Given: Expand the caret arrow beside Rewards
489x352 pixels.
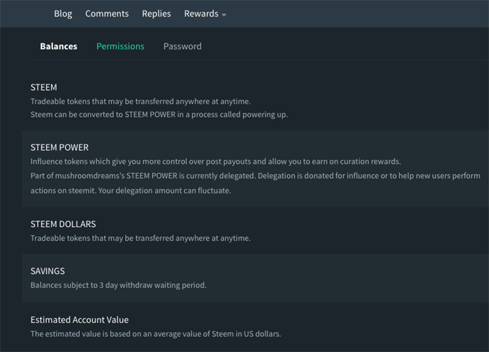Looking at the screenshot, I should coord(223,14).
